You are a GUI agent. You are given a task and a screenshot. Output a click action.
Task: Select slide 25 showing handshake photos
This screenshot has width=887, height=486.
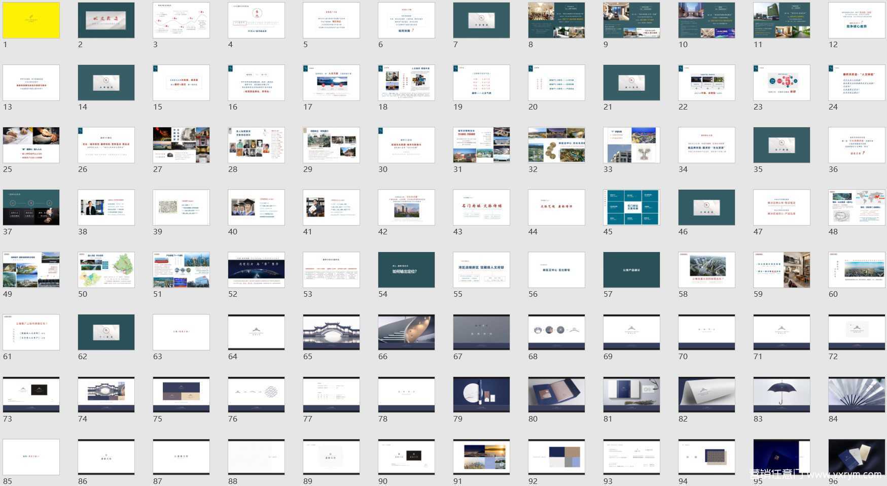point(31,145)
